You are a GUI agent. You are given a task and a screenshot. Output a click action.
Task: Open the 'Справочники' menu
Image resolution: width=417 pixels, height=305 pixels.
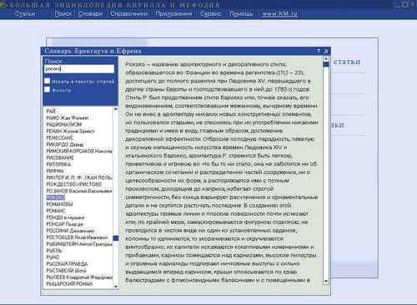click(x=129, y=14)
